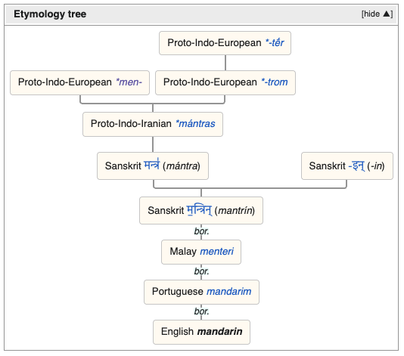This screenshot has height=356, width=404.
Task: Open Proto-Indo-European *-trom link
Action: point(275,82)
